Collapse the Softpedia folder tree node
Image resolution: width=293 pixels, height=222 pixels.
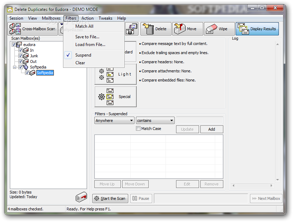click(14, 67)
